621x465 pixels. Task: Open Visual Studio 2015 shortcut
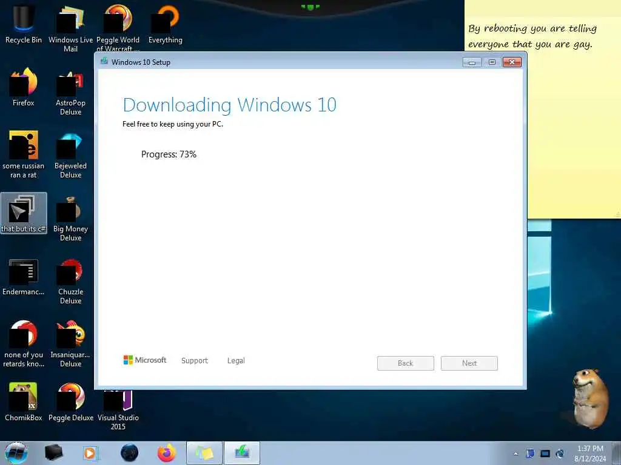click(x=118, y=409)
